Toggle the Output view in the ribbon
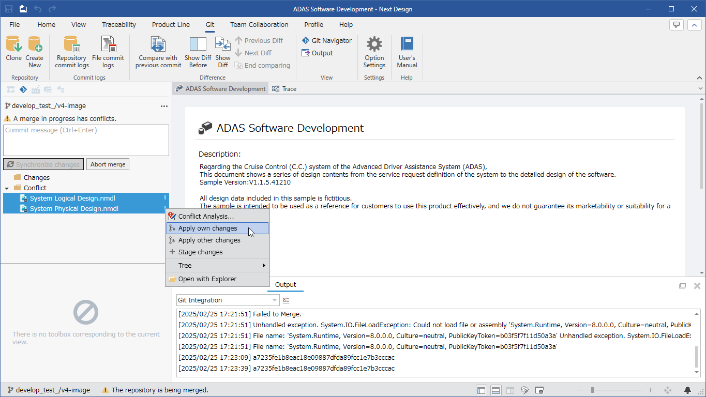The width and height of the screenshot is (706, 397). coord(318,53)
